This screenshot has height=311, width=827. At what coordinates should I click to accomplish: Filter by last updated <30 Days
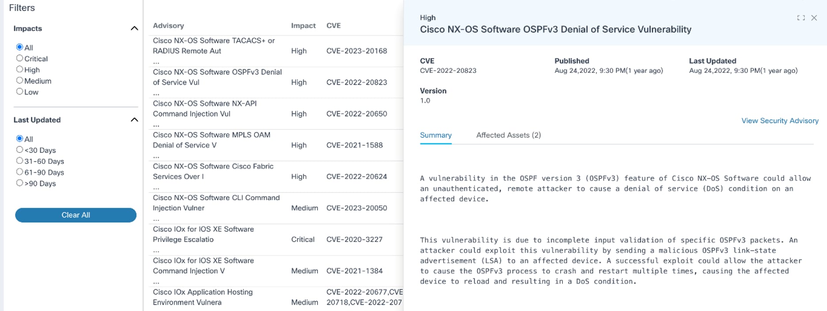tap(19, 150)
